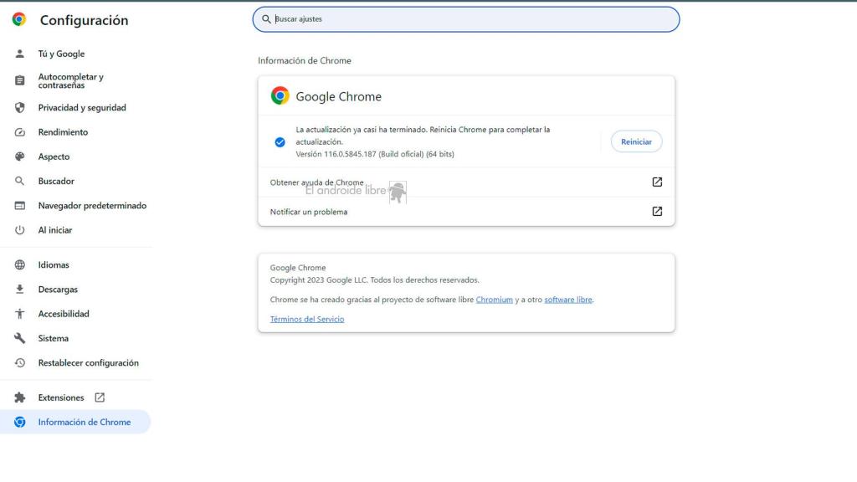Focus the Buscar ajustes search field

tap(465, 19)
